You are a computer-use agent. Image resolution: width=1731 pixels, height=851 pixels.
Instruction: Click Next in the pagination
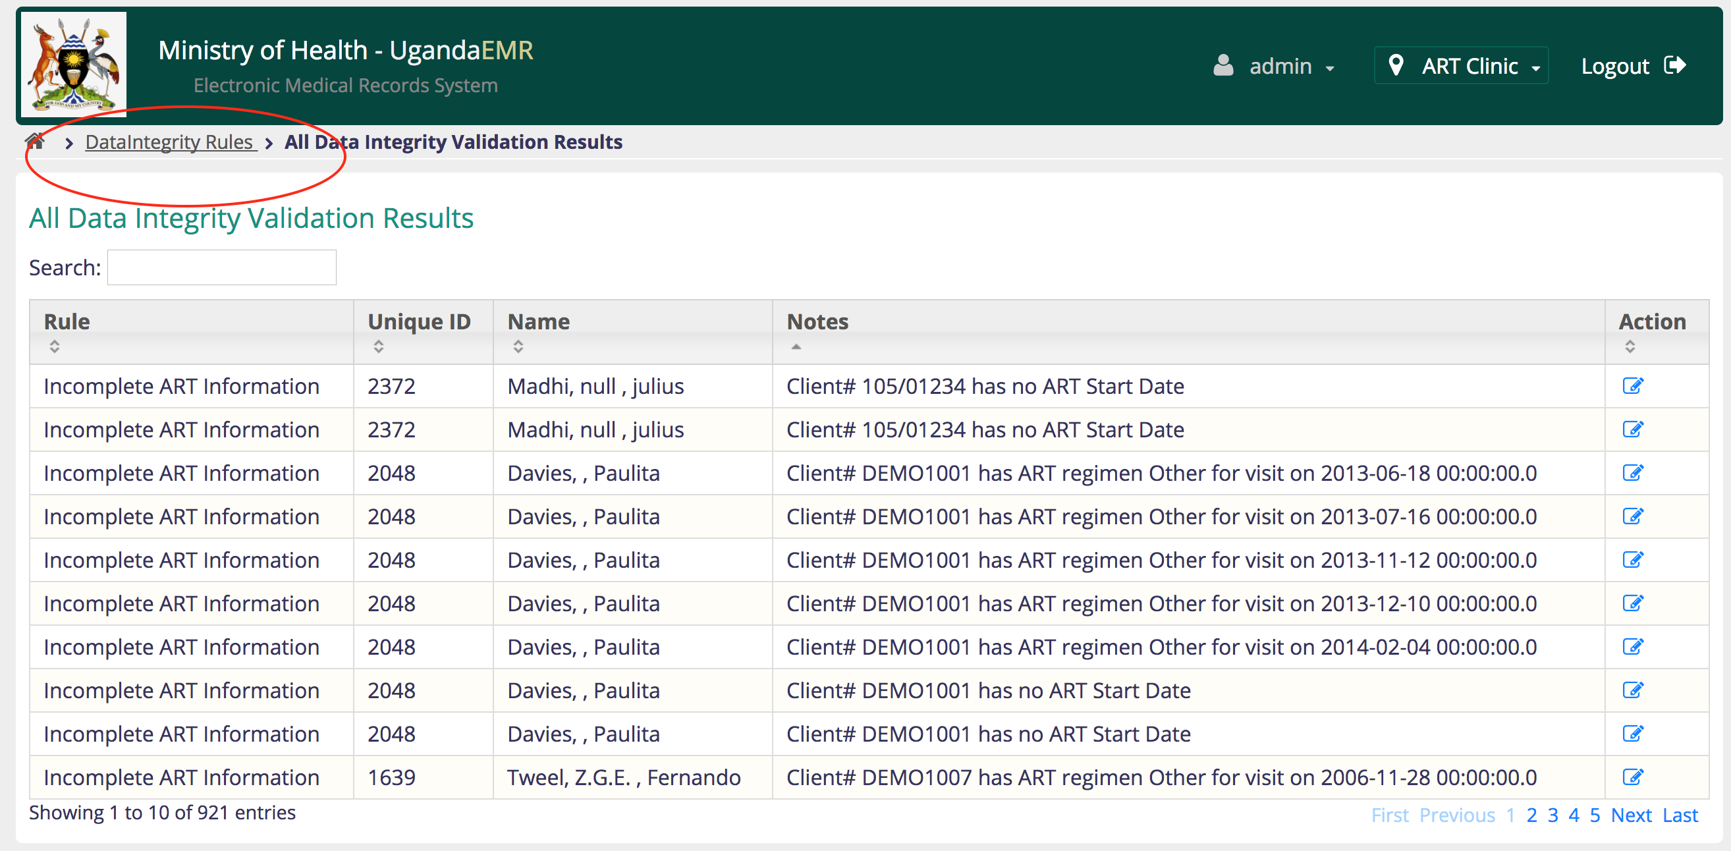[1631, 815]
